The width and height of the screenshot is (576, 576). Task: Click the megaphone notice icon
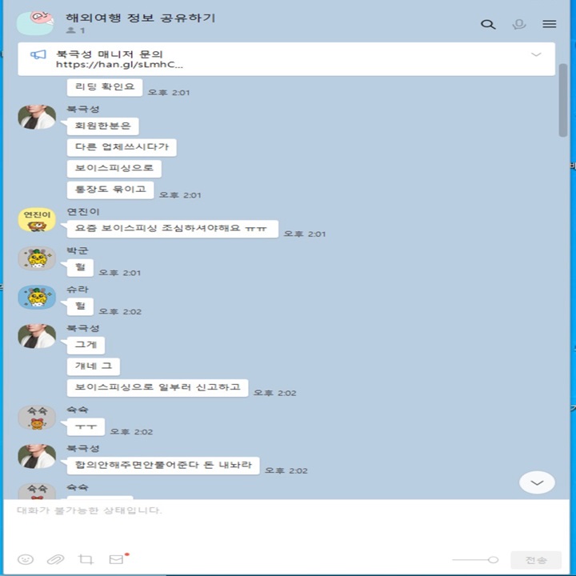pos(38,54)
